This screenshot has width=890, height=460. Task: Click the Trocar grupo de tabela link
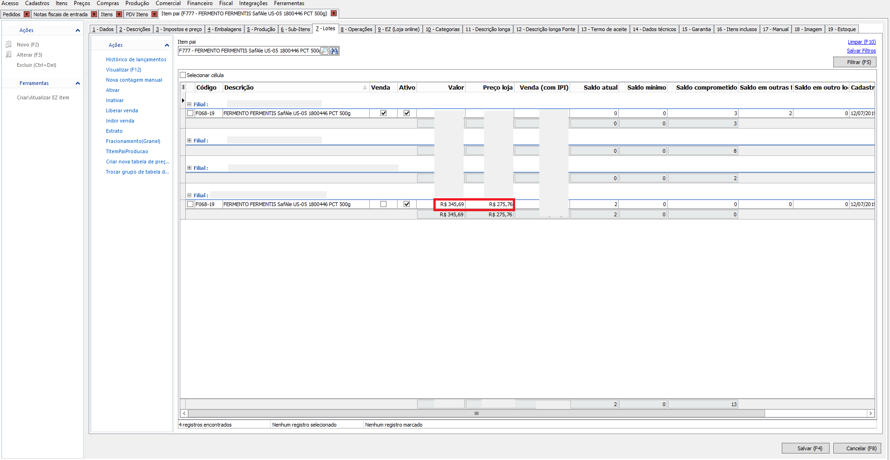[137, 172]
